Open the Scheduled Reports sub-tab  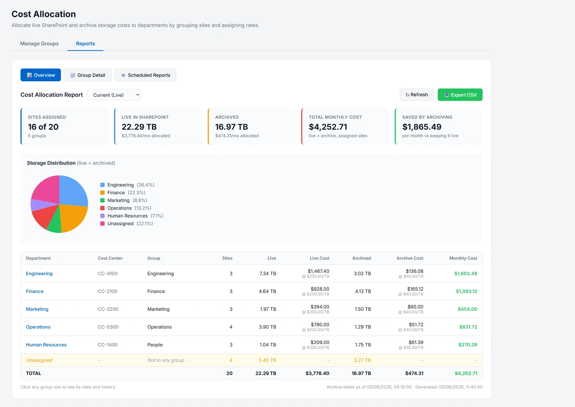[x=145, y=75]
